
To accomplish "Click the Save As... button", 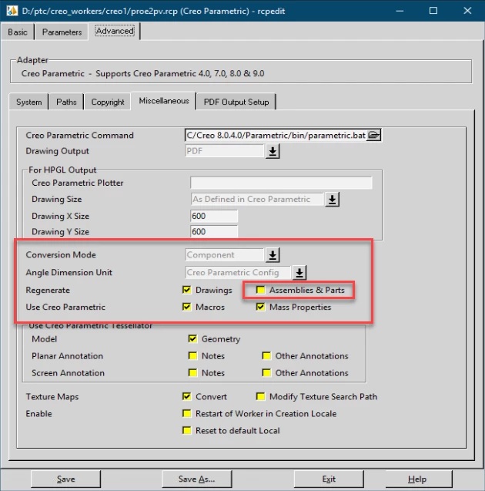I will (x=196, y=479).
